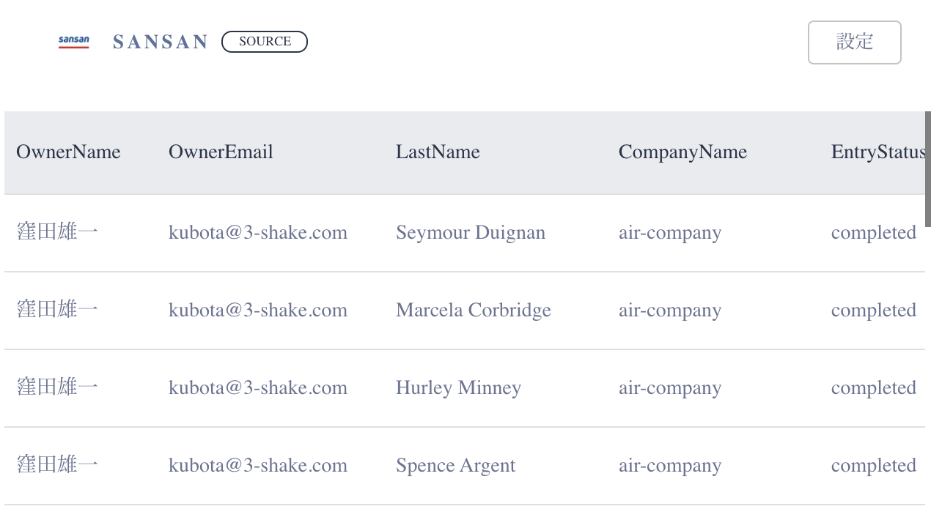Select the Hurley Minney cell

click(458, 388)
